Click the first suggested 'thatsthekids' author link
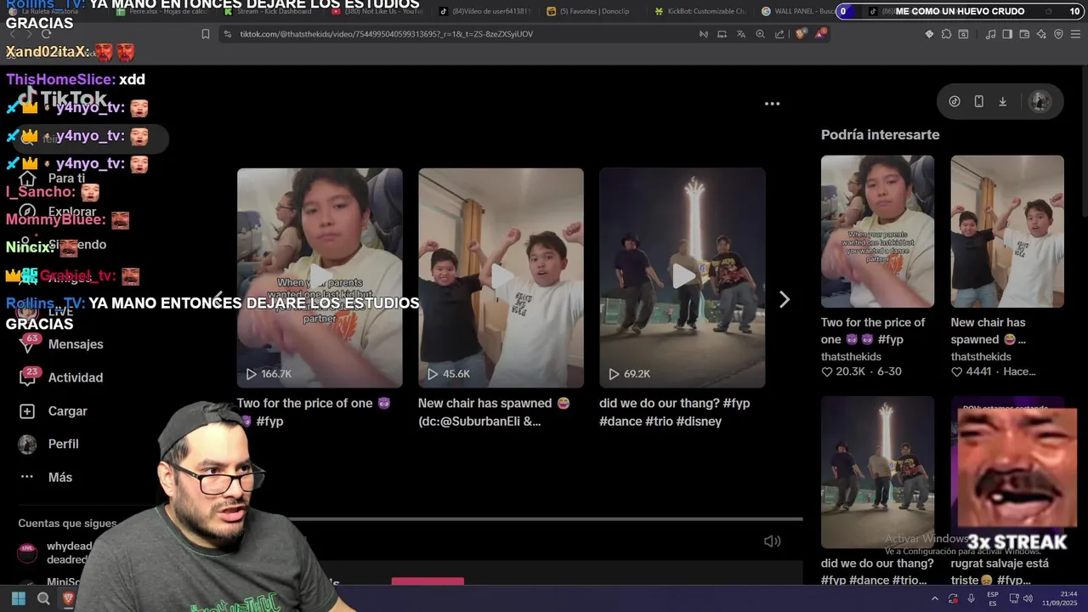Image resolution: width=1088 pixels, height=612 pixels. (851, 356)
